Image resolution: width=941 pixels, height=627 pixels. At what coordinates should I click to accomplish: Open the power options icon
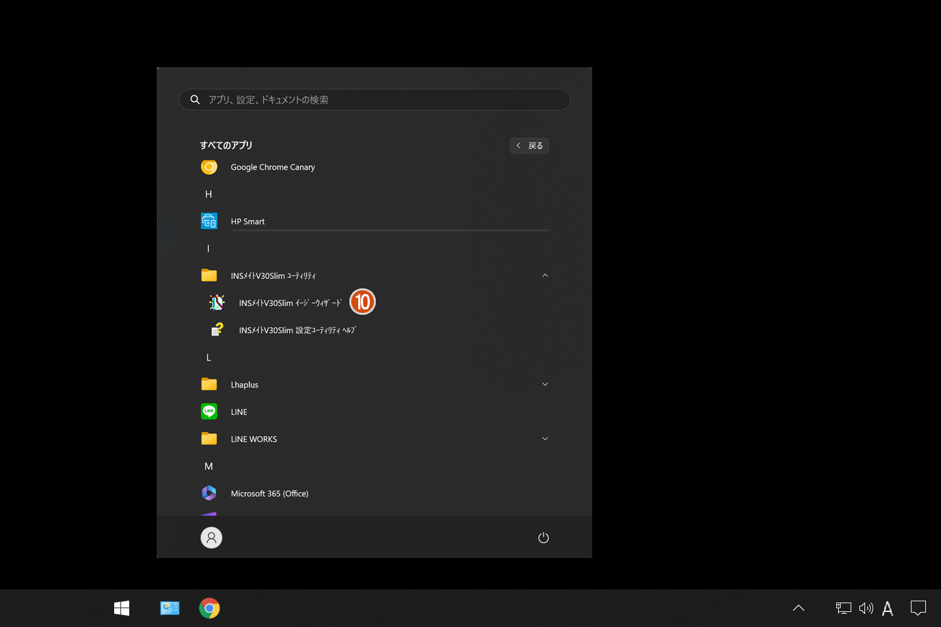[x=543, y=537]
